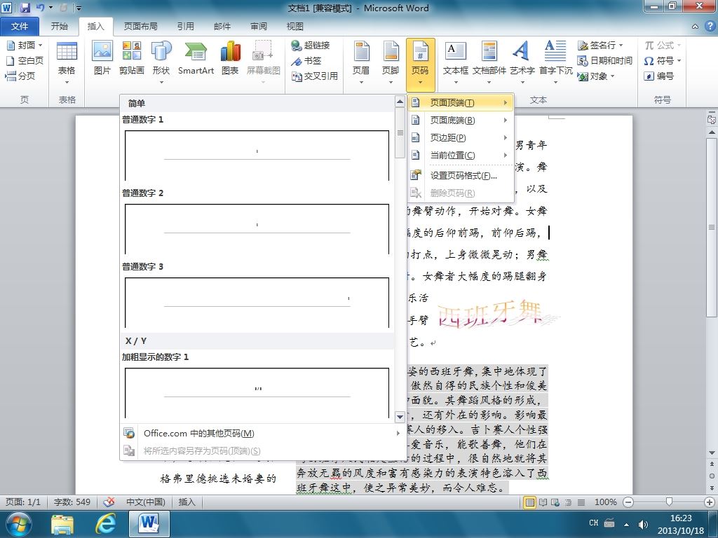Switch to the References (引用) tab
718x538 pixels.
coord(185,26)
